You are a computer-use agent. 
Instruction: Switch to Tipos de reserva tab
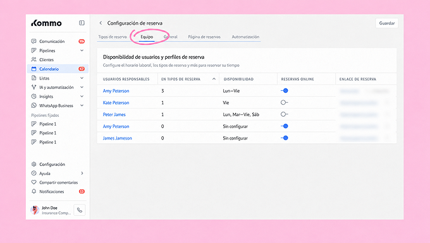tap(113, 37)
